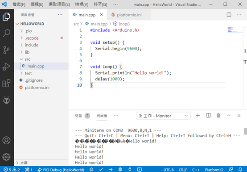Screen dimensions: 247x172
Task: Select main.cpp in the file tree
Action: point(41,66)
